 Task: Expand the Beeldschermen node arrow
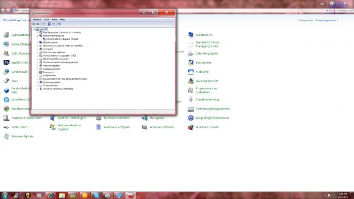(37, 42)
